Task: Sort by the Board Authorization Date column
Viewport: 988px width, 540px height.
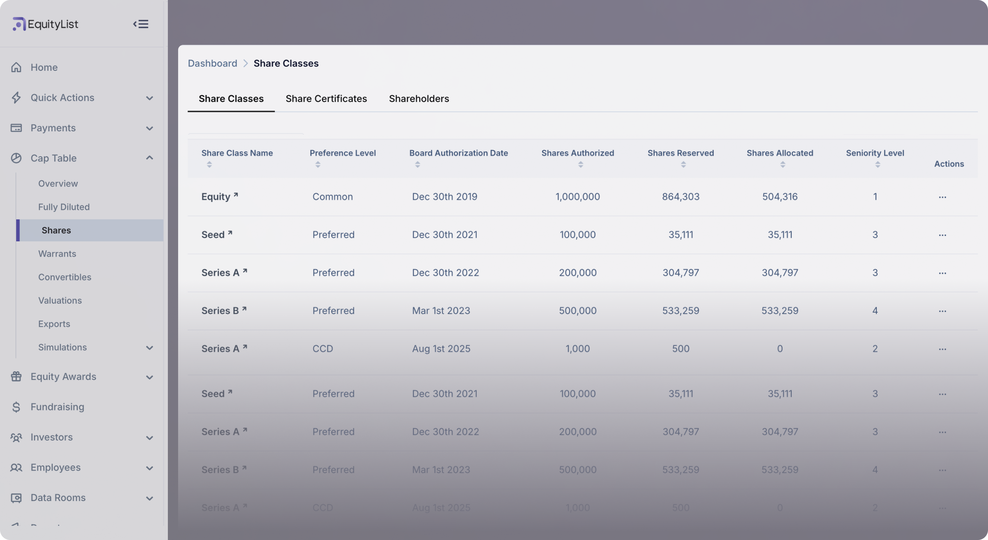Action: (417, 165)
